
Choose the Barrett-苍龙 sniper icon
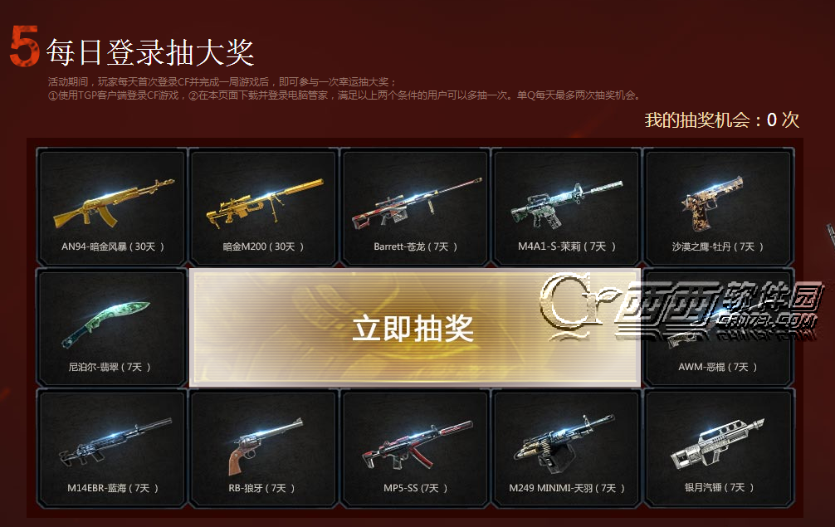417,203
